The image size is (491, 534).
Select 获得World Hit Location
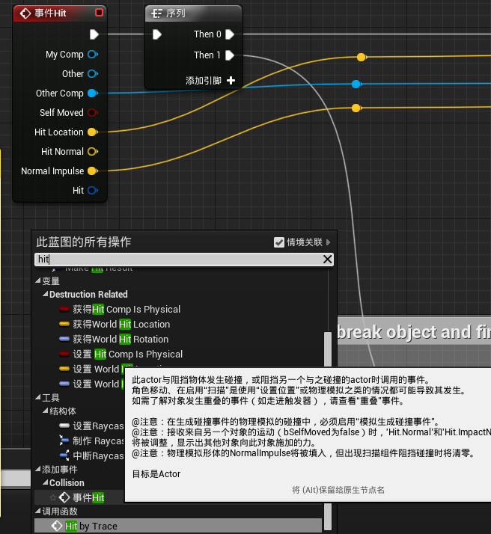pos(115,325)
